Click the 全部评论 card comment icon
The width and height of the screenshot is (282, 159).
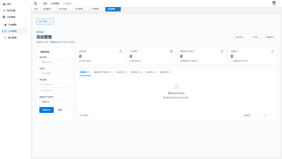121,51
